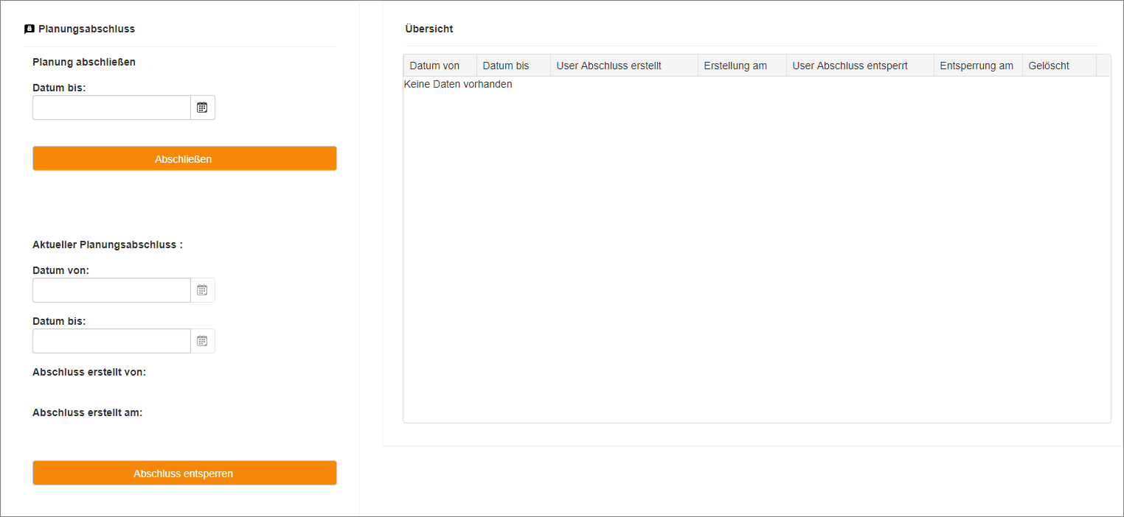1124x517 pixels.
Task: Sort by Datum von column header
Action: 440,66
